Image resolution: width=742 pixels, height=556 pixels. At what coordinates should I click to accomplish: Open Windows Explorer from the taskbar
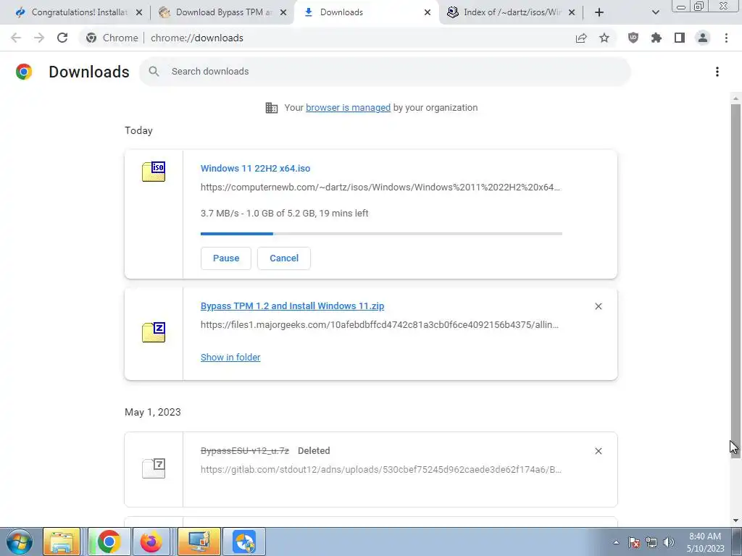62,542
